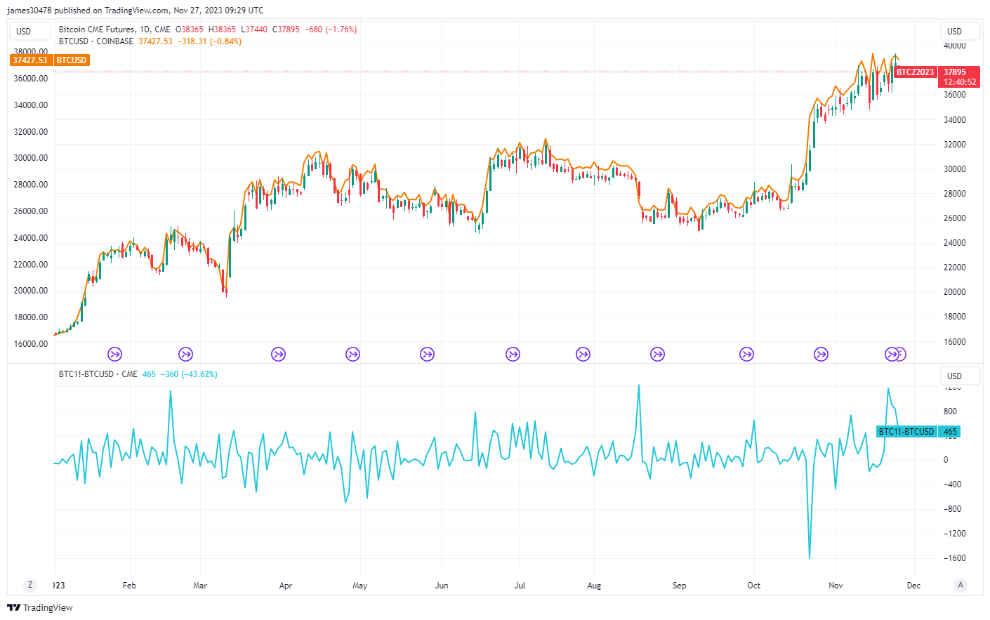The image size is (990, 620).
Task: Open the USD unit selector on the right scale
Action: click(x=960, y=30)
